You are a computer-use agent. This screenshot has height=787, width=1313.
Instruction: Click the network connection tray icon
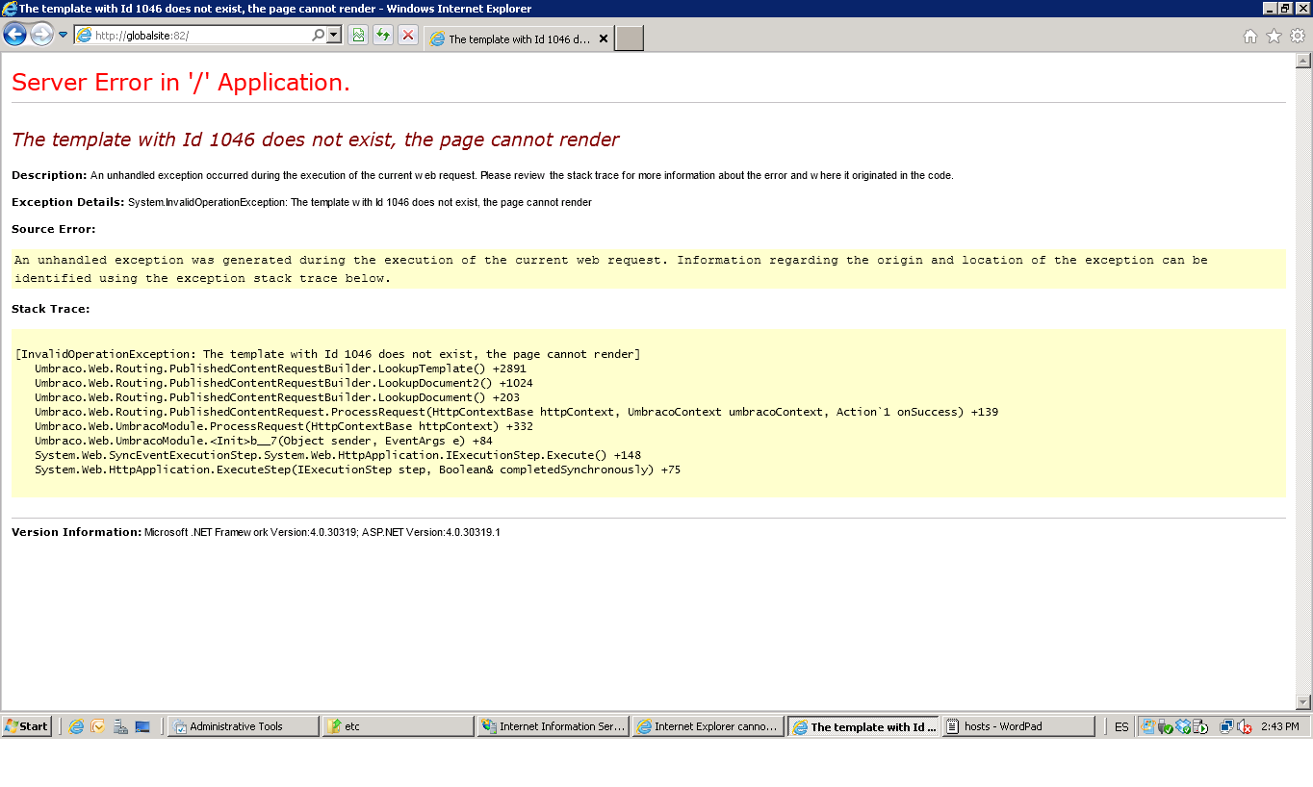(x=1227, y=727)
